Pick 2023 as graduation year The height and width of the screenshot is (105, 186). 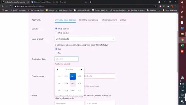[60, 83]
